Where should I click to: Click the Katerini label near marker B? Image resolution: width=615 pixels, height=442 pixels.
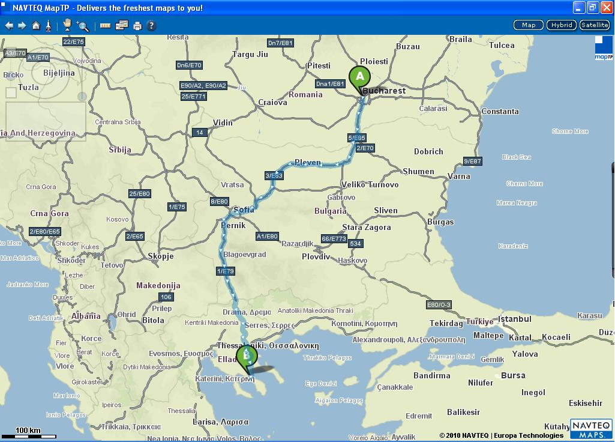[x=225, y=379]
